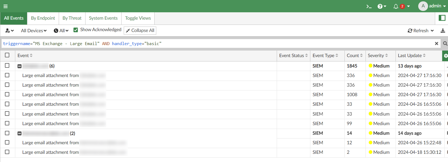Open the CLI console icon

coord(369,6)
